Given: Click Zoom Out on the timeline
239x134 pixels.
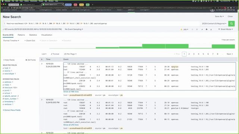Looking at the screenshot, I should tap(30, 41).
